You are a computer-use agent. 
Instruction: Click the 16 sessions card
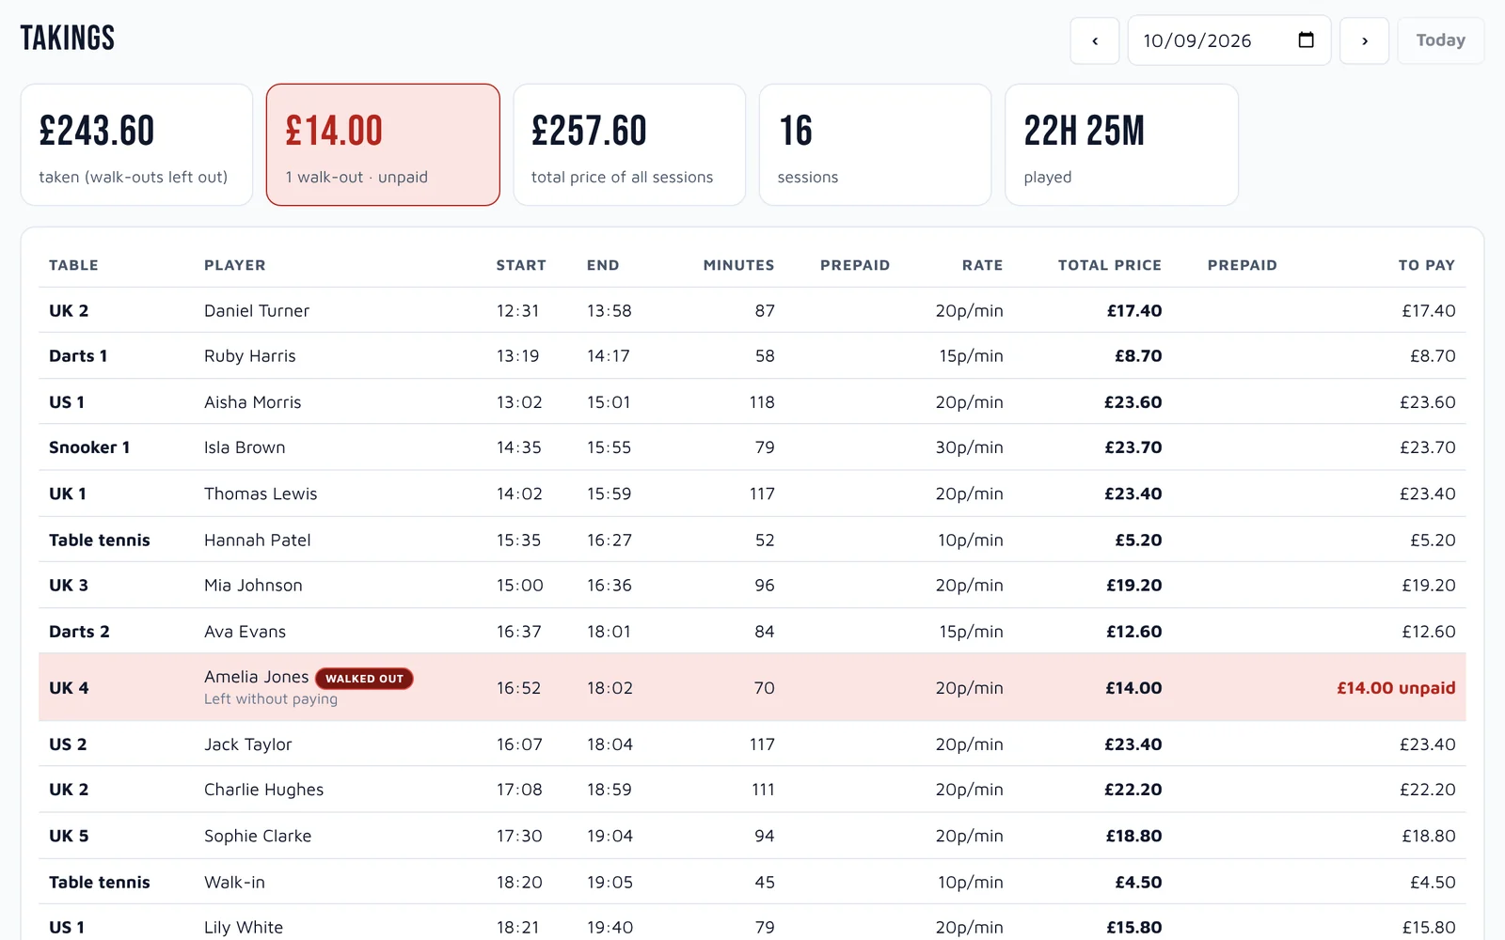pyautogui.click(x=875, y=145)
